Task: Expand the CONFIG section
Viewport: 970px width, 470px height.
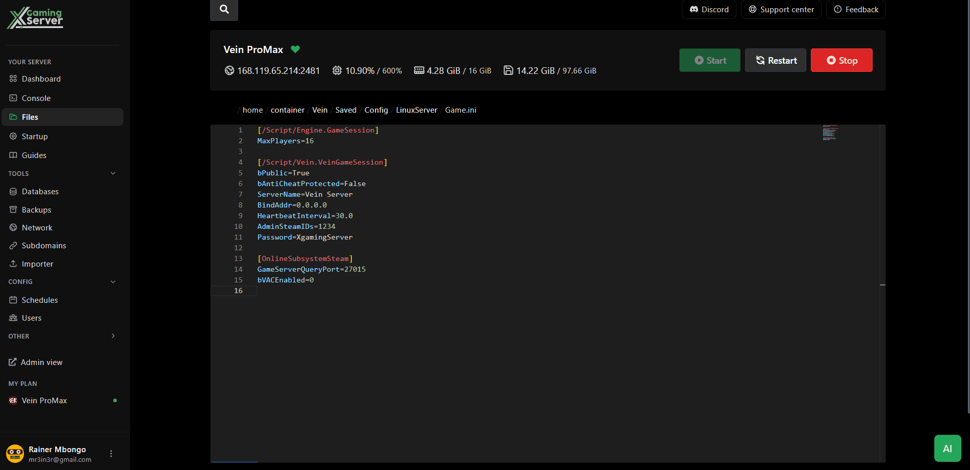Action: [113, 281]
